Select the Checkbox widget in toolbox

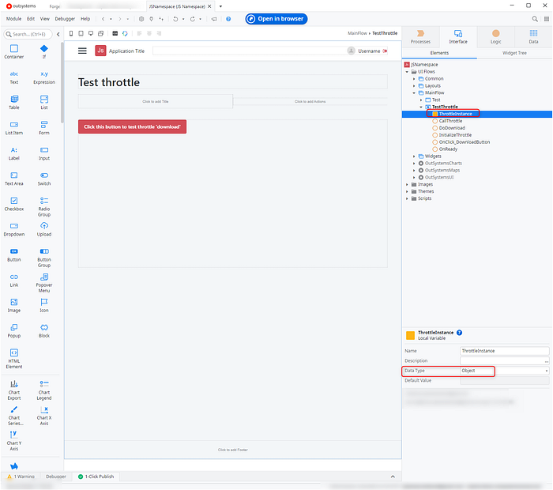(14, 203)
